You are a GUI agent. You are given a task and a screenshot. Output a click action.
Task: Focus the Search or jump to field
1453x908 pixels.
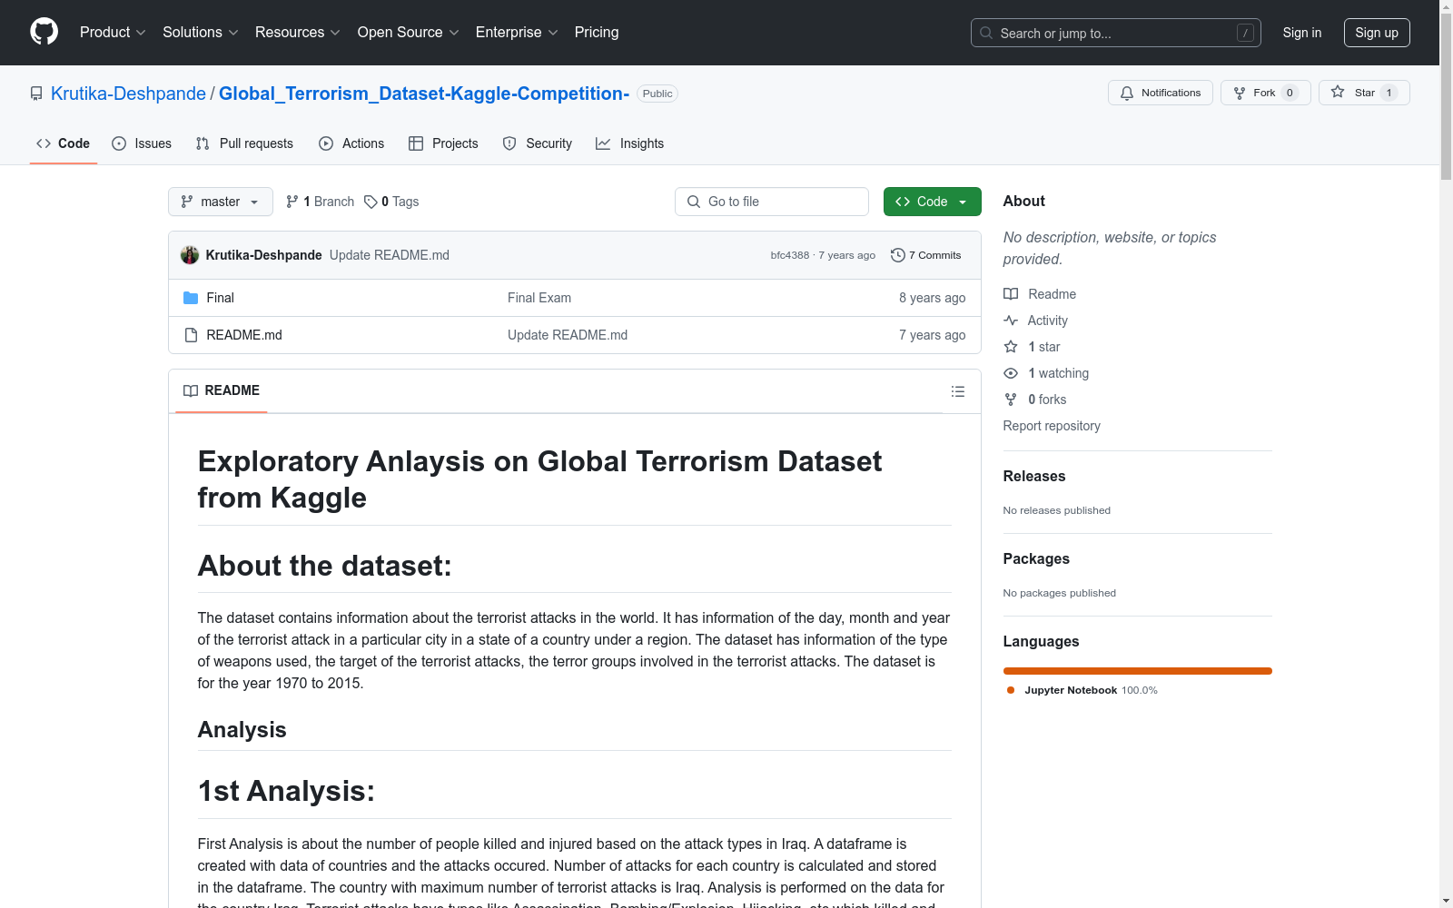point(1116,33)
